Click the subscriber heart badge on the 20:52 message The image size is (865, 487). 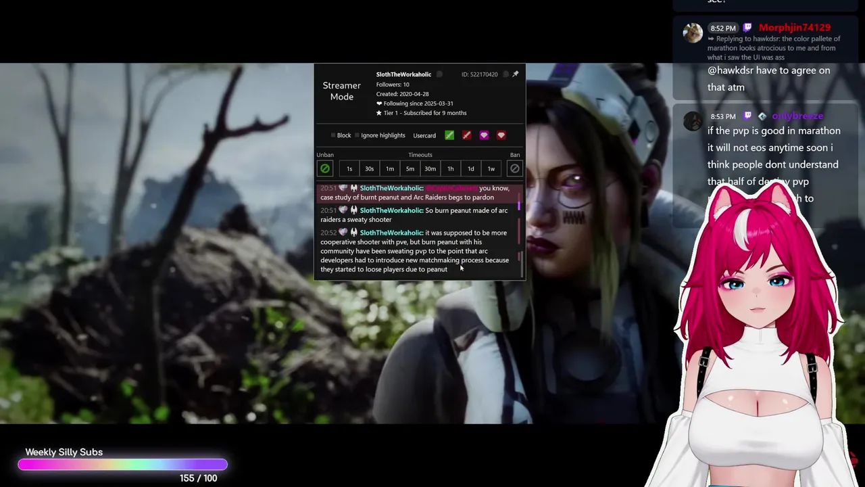(x=343, y=233)
